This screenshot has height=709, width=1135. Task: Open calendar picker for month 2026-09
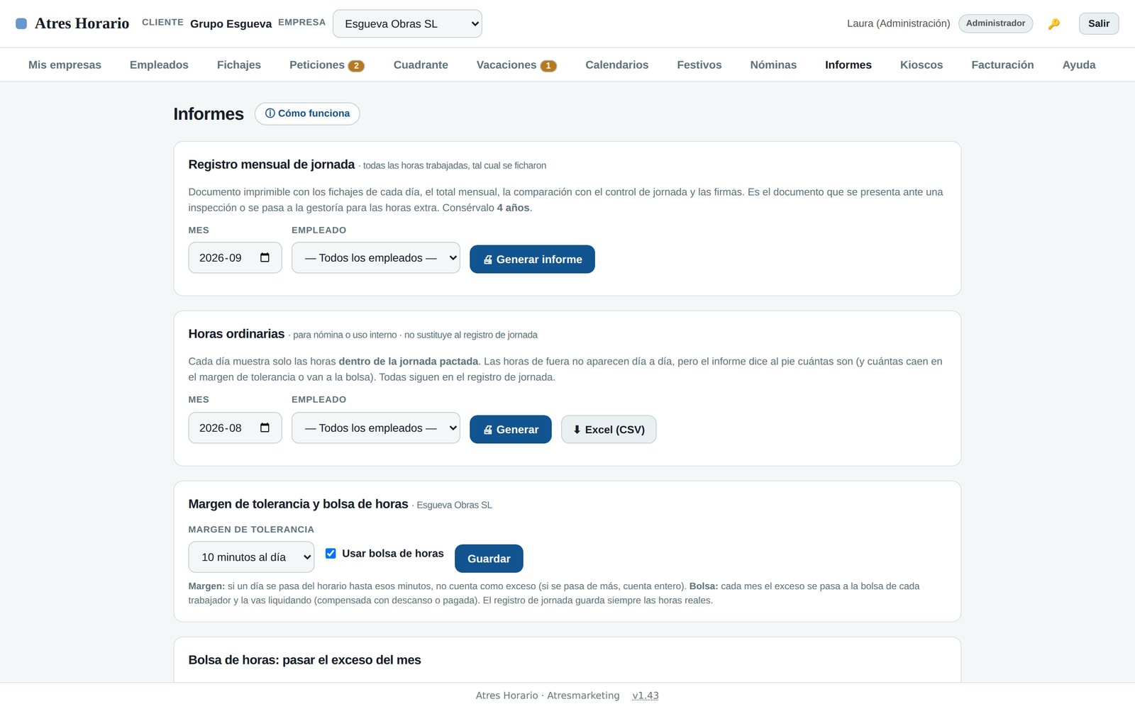265,257
